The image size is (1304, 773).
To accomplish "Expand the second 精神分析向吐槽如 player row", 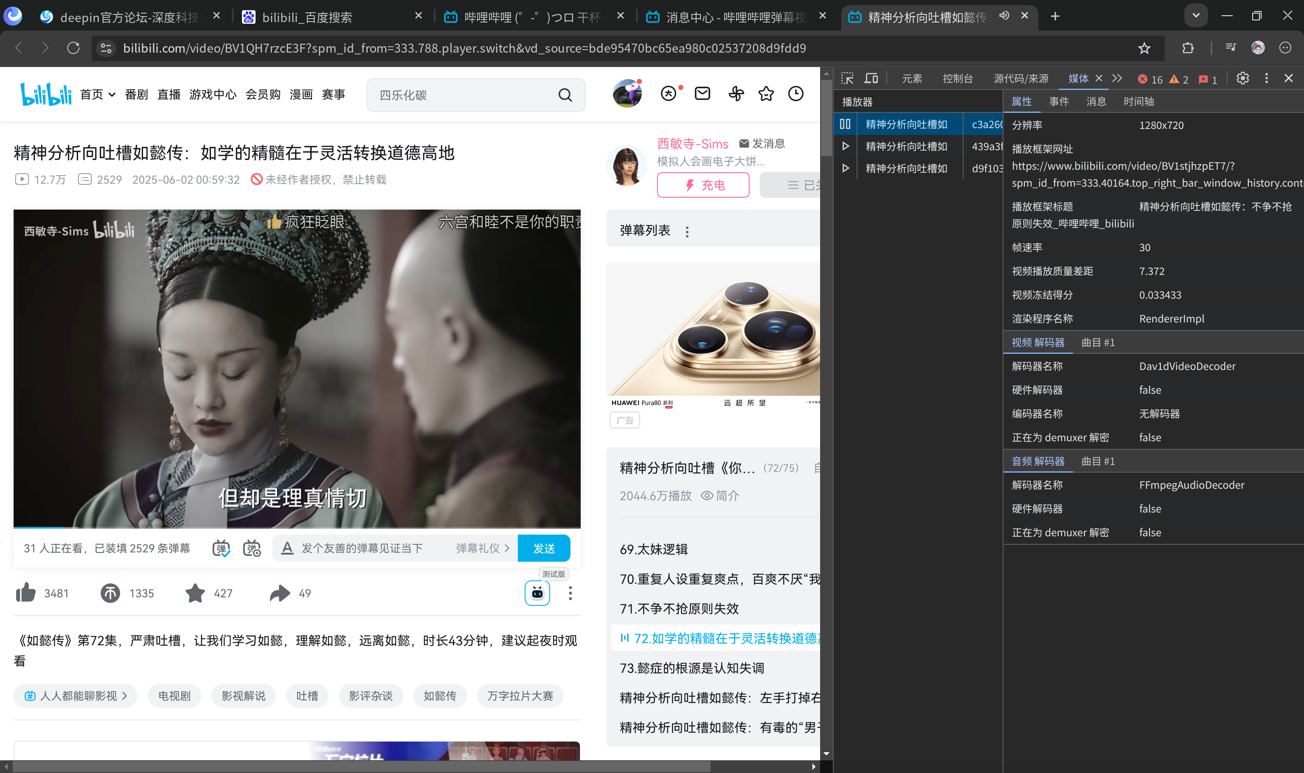I will click(x=846, y=146).
